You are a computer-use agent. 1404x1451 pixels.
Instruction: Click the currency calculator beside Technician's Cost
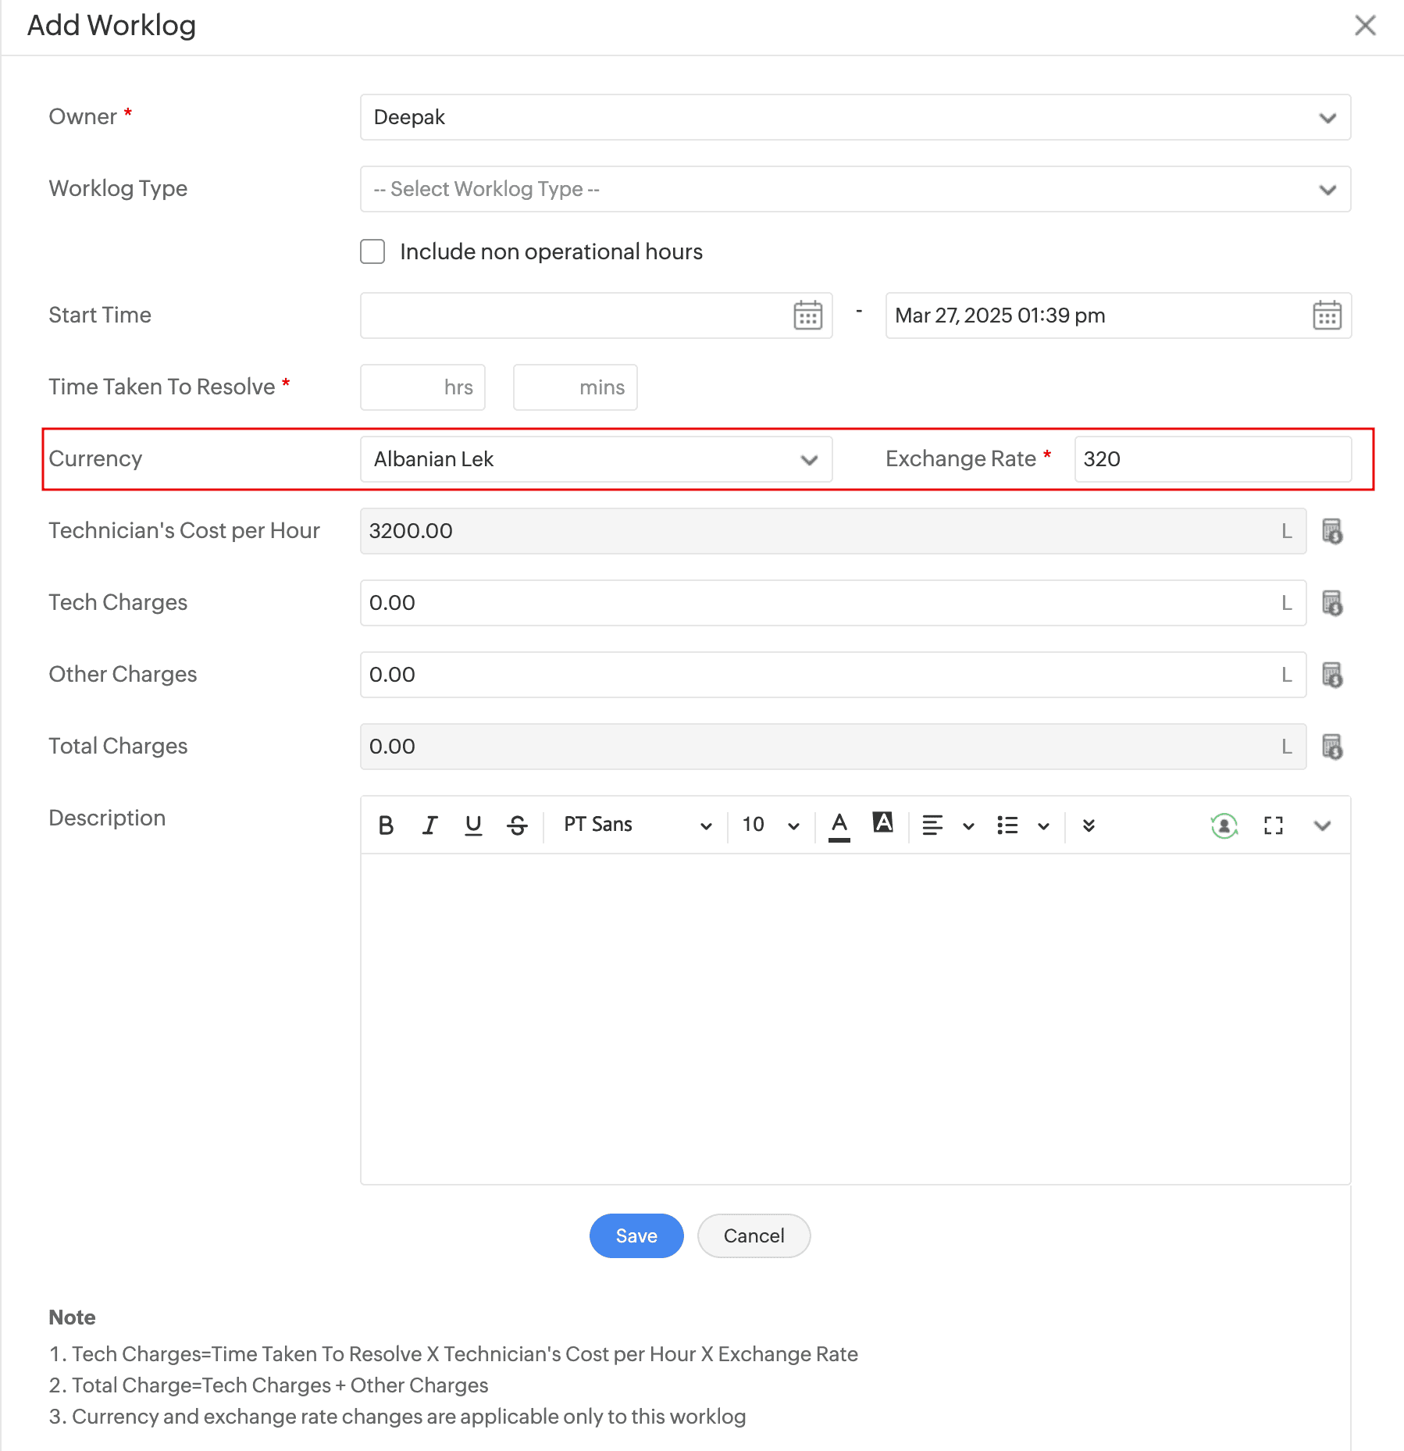pyautogui.click(x=1334, y=531)
